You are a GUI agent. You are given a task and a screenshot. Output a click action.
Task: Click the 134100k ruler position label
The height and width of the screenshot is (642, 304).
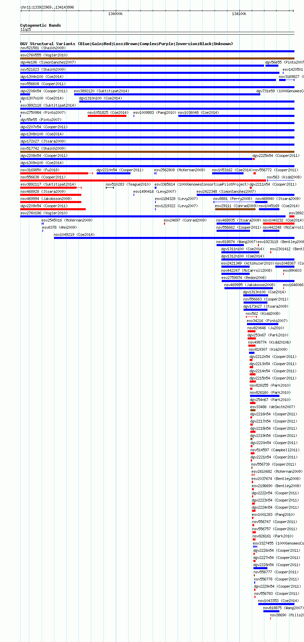239,14
